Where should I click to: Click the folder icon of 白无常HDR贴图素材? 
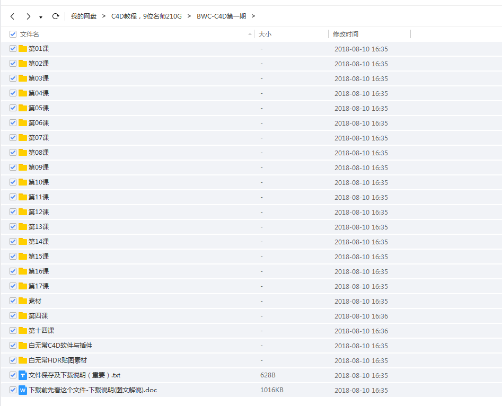point(22,360)
